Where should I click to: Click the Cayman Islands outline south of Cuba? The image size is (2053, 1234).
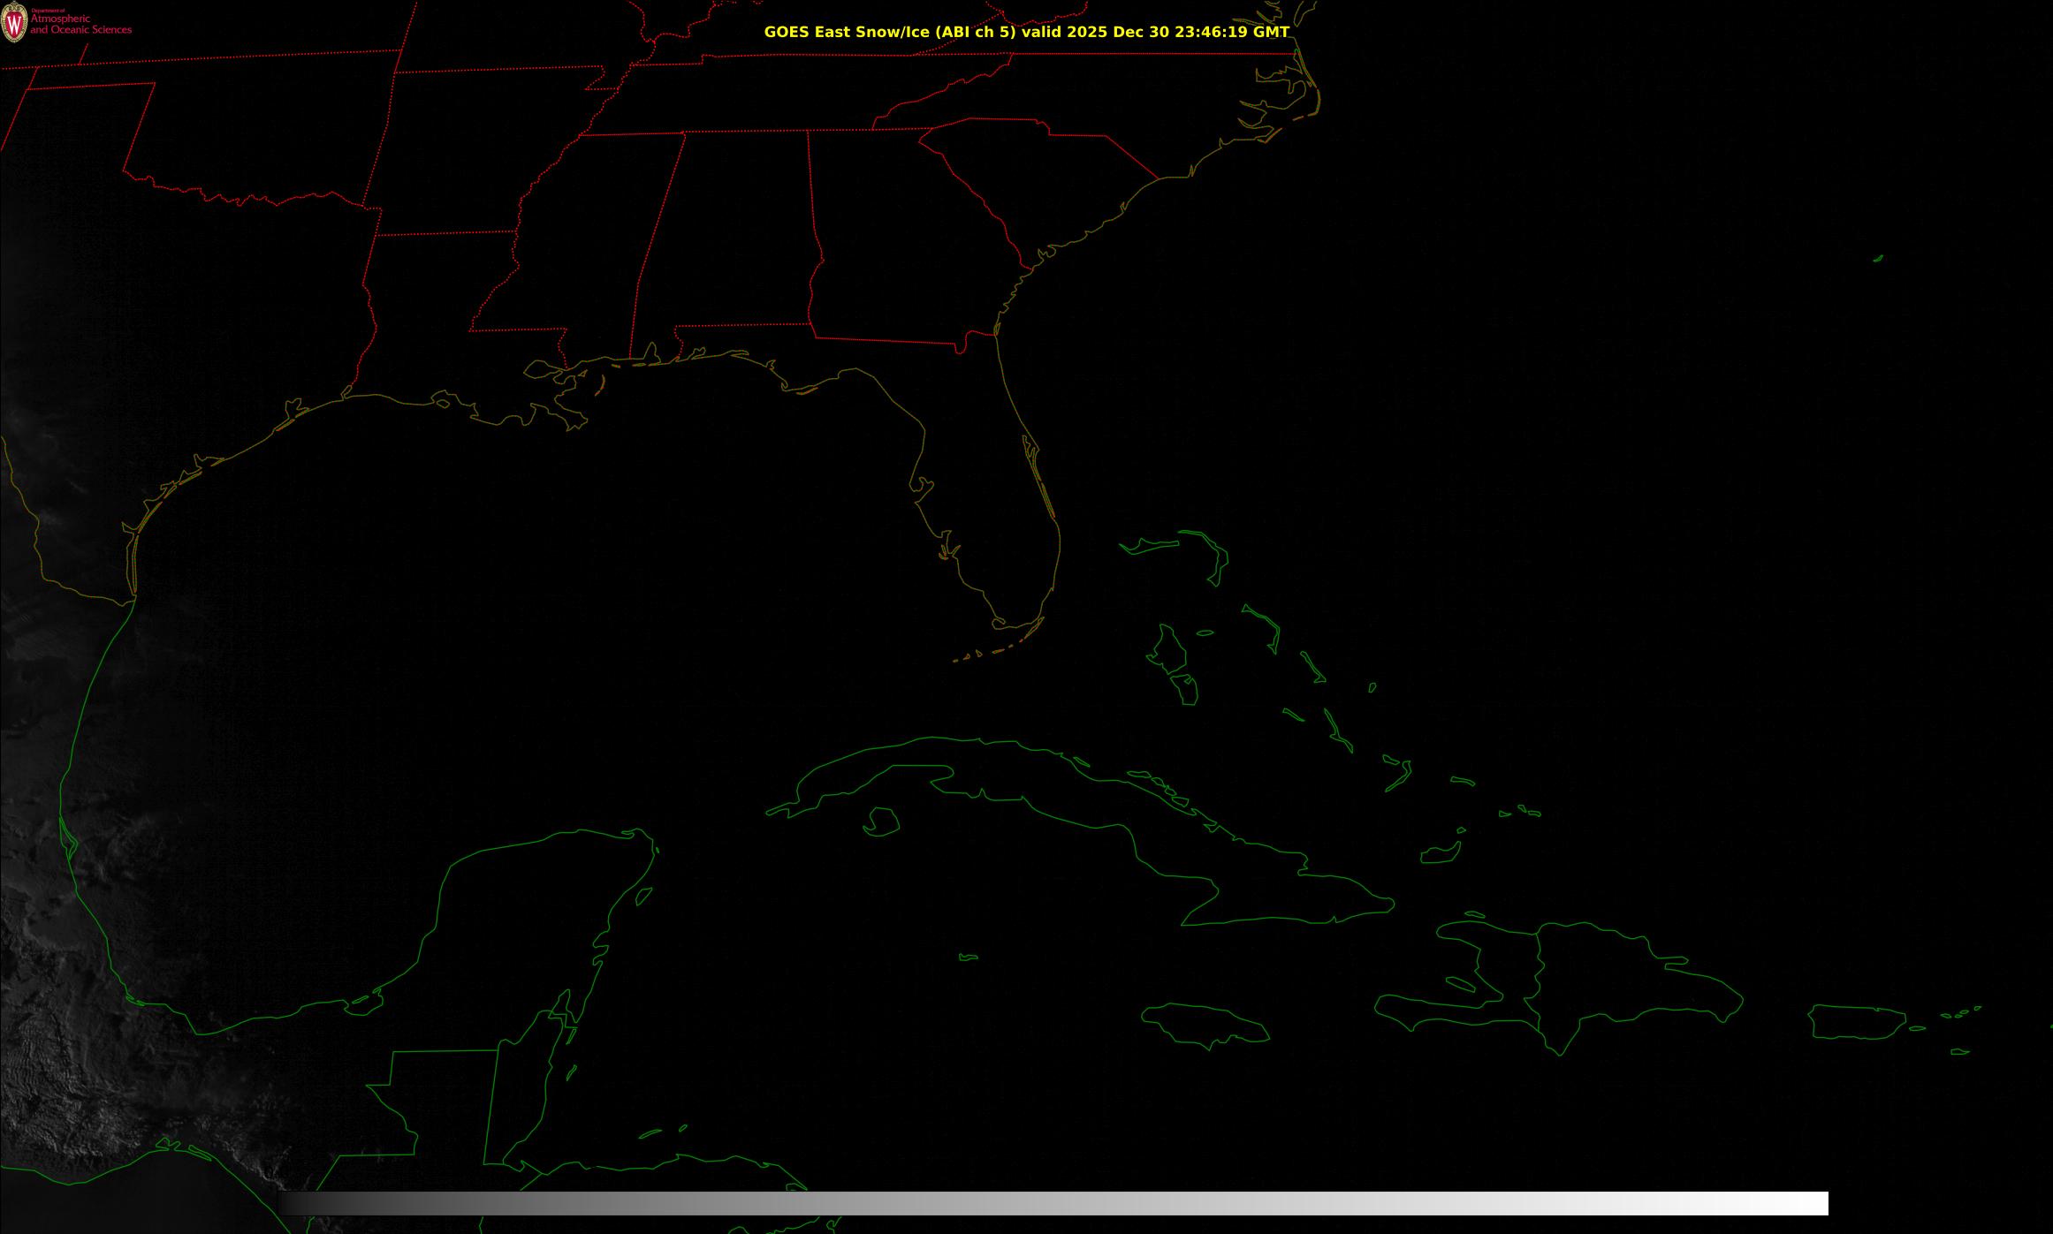pos(969,957)
